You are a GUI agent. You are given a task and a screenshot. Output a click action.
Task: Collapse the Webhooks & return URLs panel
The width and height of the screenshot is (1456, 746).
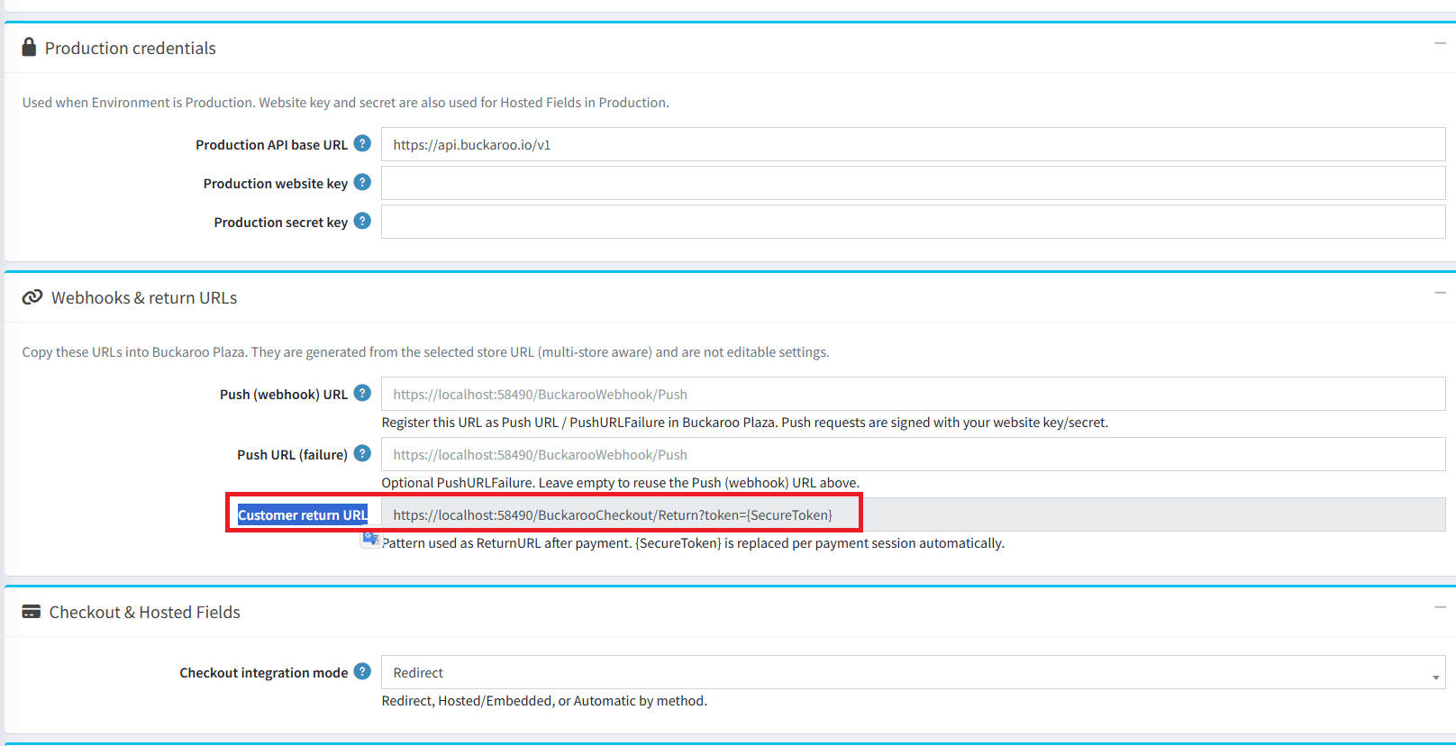[x=1440, y=293]
